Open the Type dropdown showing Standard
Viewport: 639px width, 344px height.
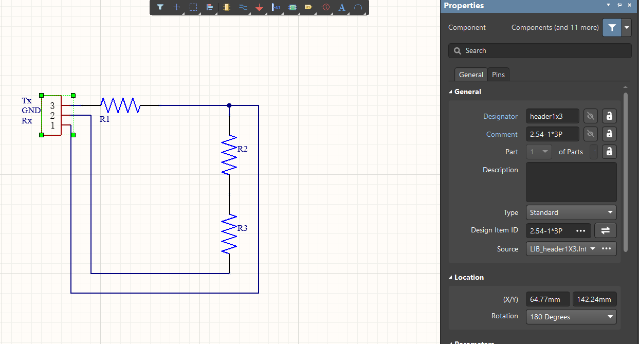click(571, 212)
